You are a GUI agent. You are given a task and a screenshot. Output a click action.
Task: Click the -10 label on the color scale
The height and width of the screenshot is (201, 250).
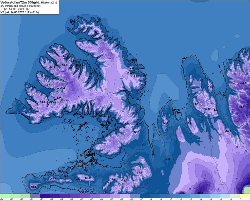tap(141, 199)
